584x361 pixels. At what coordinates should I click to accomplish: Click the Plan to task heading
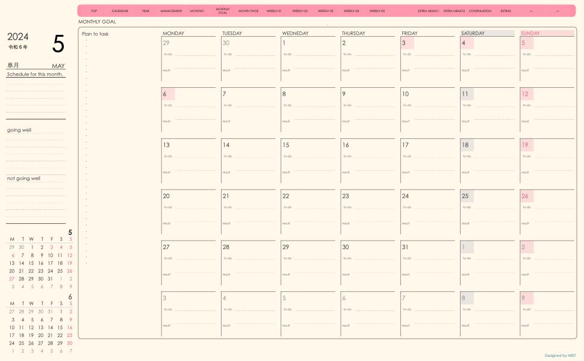click(x=95, y=34)
